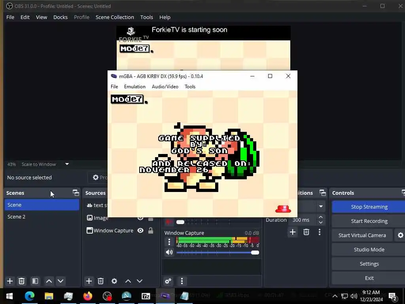
Task: Open Virtual Camera settings gear
Action: point(400,235)
